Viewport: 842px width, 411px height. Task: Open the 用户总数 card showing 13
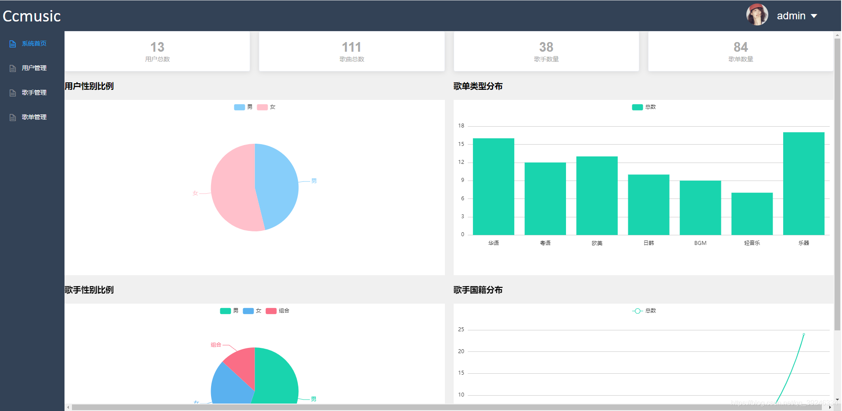[x=157, y=51]
